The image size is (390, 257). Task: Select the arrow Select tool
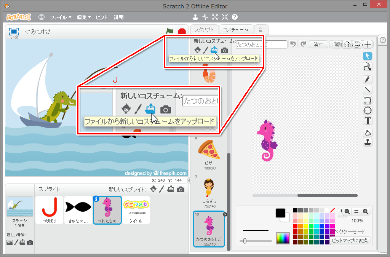tap(368, 56)
